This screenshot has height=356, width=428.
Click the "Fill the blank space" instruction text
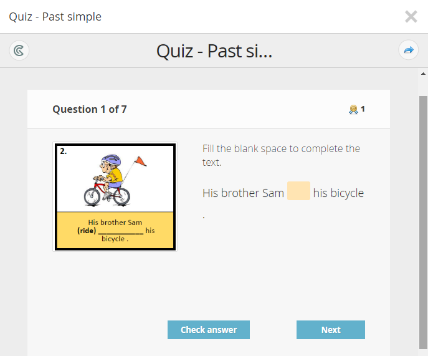click(x=281, y=155)
